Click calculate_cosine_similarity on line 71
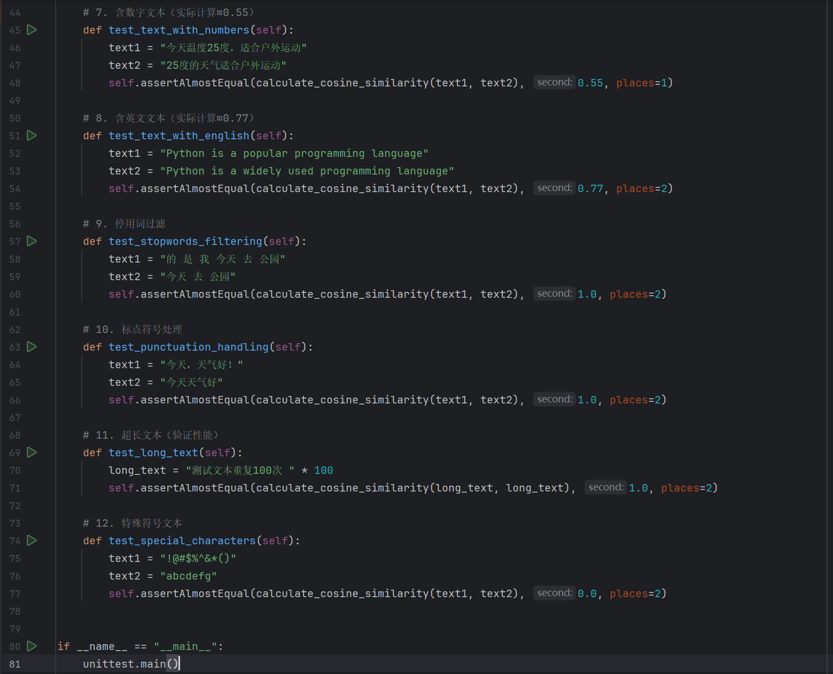Viewport: 833px width, 674px height. pos(342,488)
